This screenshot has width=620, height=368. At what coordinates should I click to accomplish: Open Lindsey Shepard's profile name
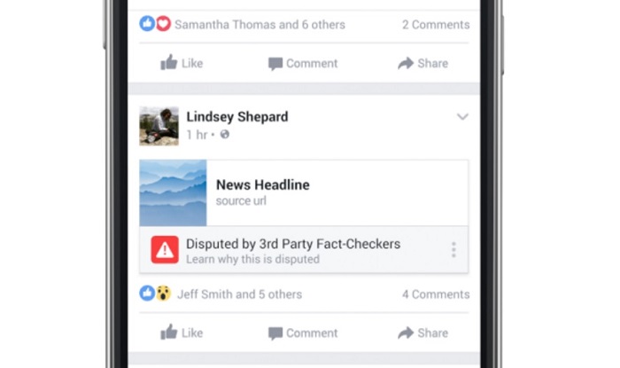coord(237,117)
